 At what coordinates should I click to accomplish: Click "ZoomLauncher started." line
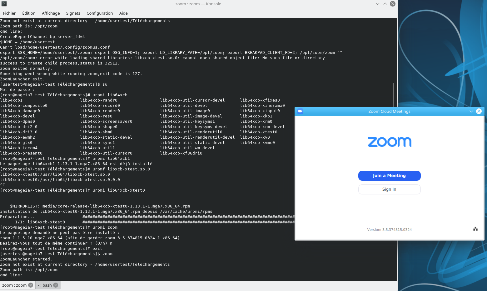[x=26, y=259]
